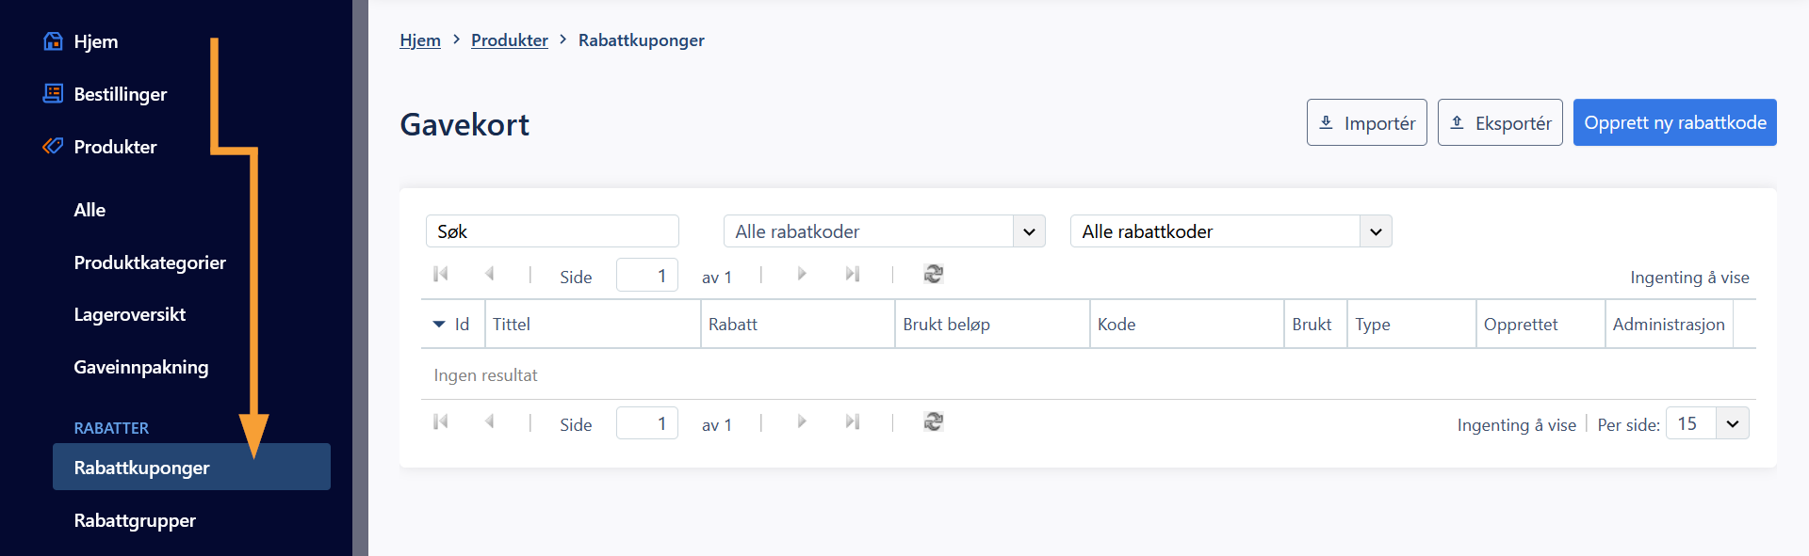Open the 'Alle rabattkoder' dropdown

pos(1230,231)
